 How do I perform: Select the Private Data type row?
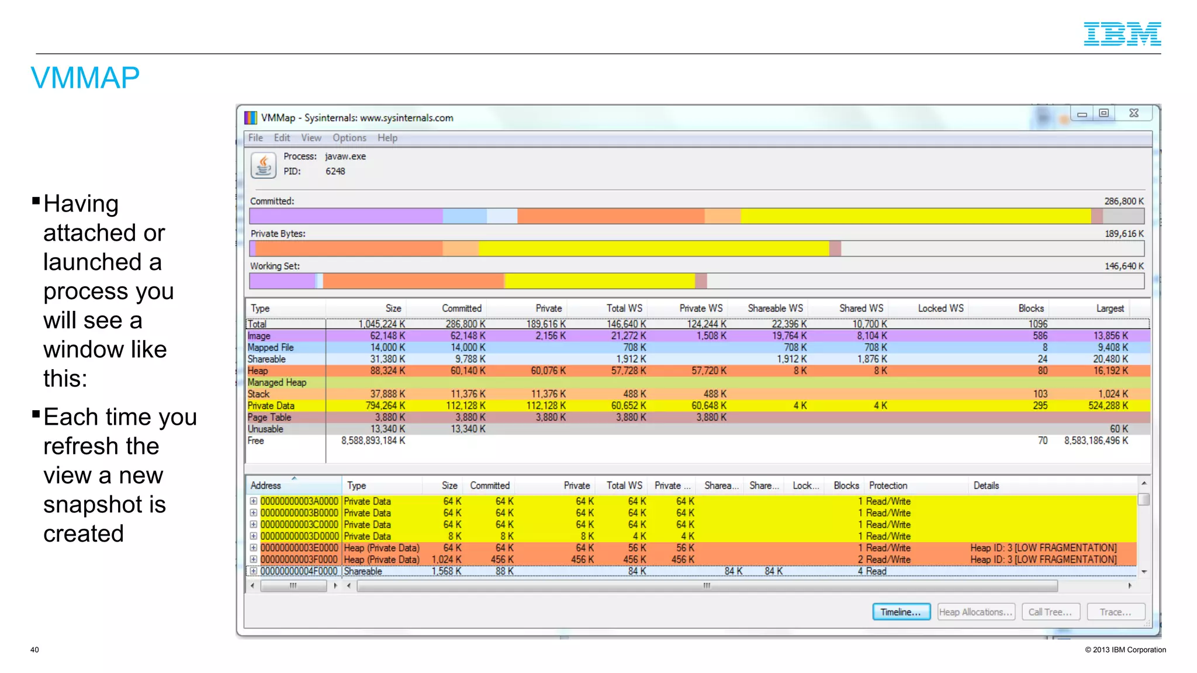[x=698, y=406]
